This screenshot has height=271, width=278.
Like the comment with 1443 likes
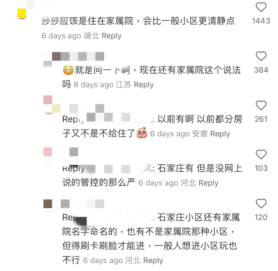261,7
